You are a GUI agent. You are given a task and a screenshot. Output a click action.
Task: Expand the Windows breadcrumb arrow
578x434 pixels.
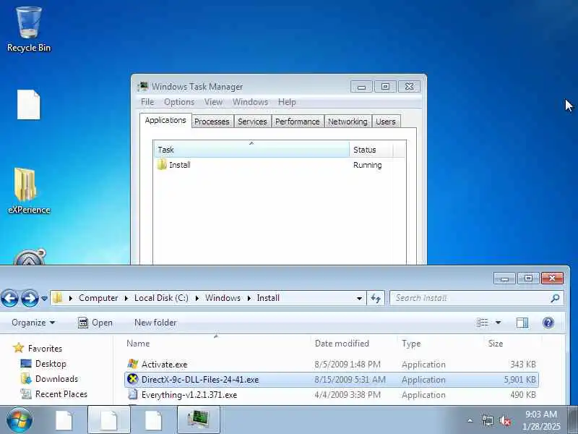249,298
